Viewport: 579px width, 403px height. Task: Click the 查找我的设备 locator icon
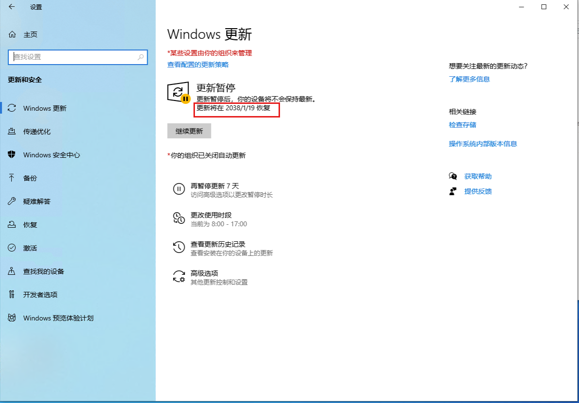point(12,271)
